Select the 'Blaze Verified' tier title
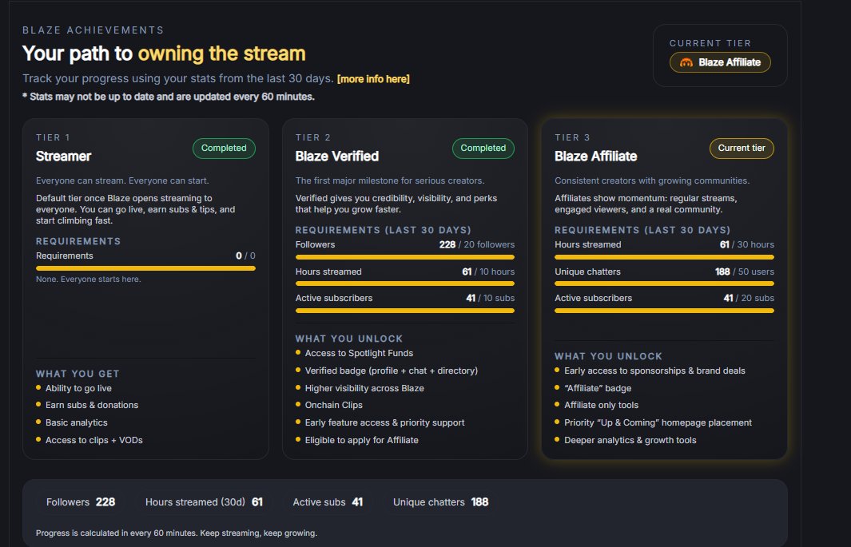The width and height of the screenshot is (851, 547). tap(337, 157)
